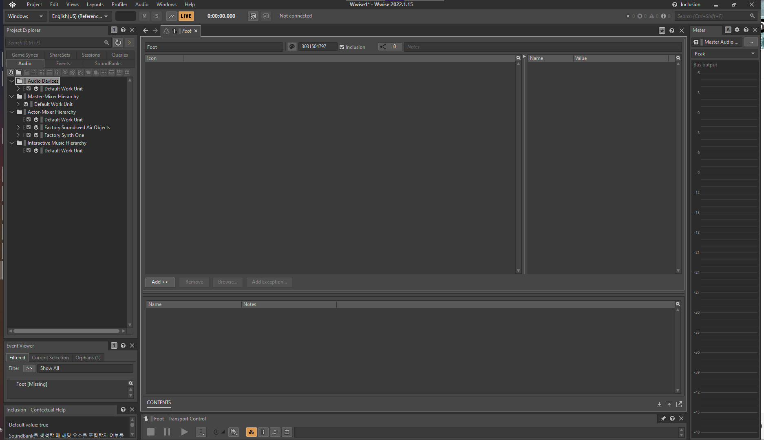Toggle the Mute M button in the toolbar

[144, 16]
